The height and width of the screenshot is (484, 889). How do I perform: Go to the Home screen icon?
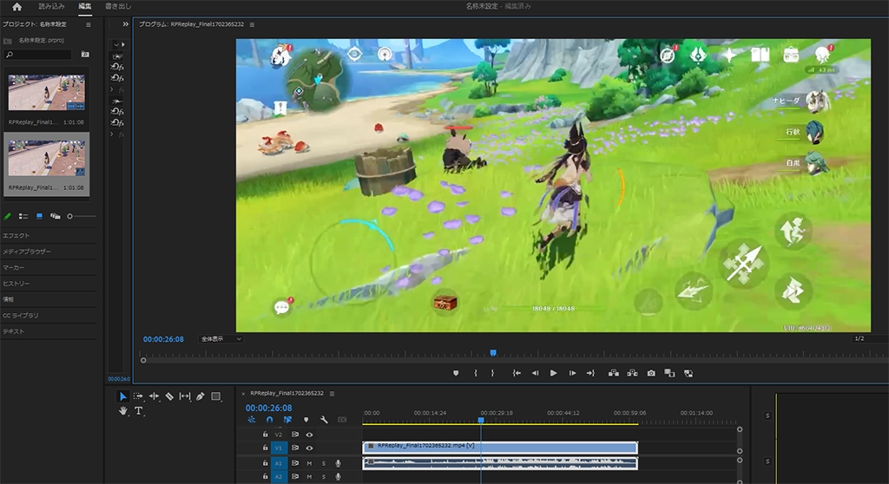(16, 7)
